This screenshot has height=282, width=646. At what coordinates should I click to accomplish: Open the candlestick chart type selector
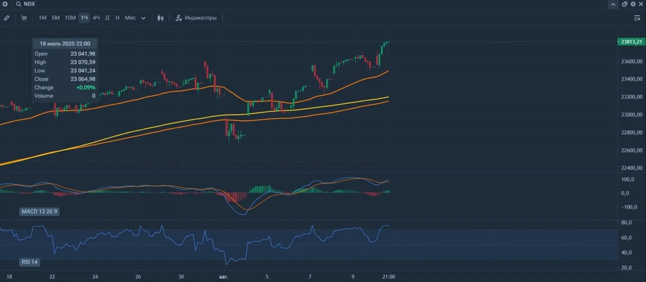[160, 18]
